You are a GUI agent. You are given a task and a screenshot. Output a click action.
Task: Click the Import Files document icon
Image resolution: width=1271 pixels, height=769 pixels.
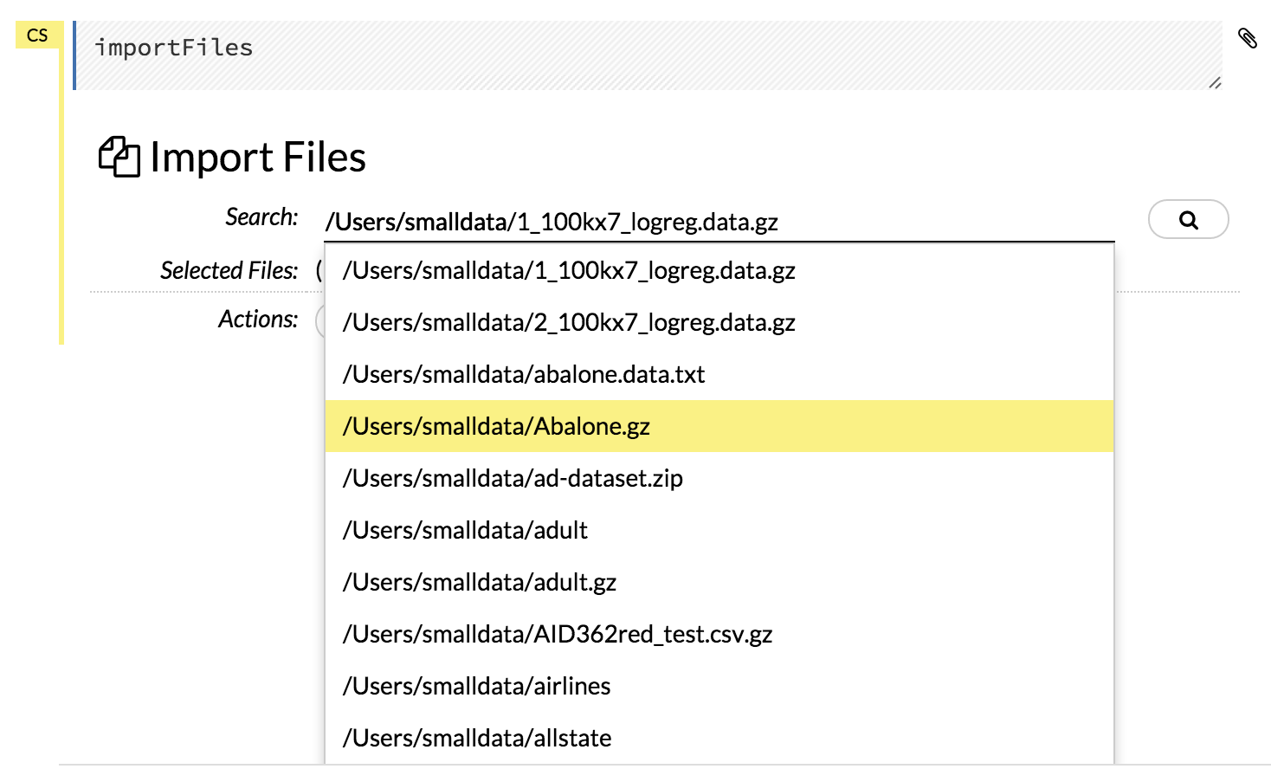point(119,157)
